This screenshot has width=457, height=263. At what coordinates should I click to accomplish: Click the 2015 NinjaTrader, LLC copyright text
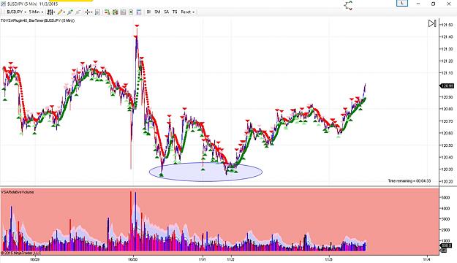21,253
